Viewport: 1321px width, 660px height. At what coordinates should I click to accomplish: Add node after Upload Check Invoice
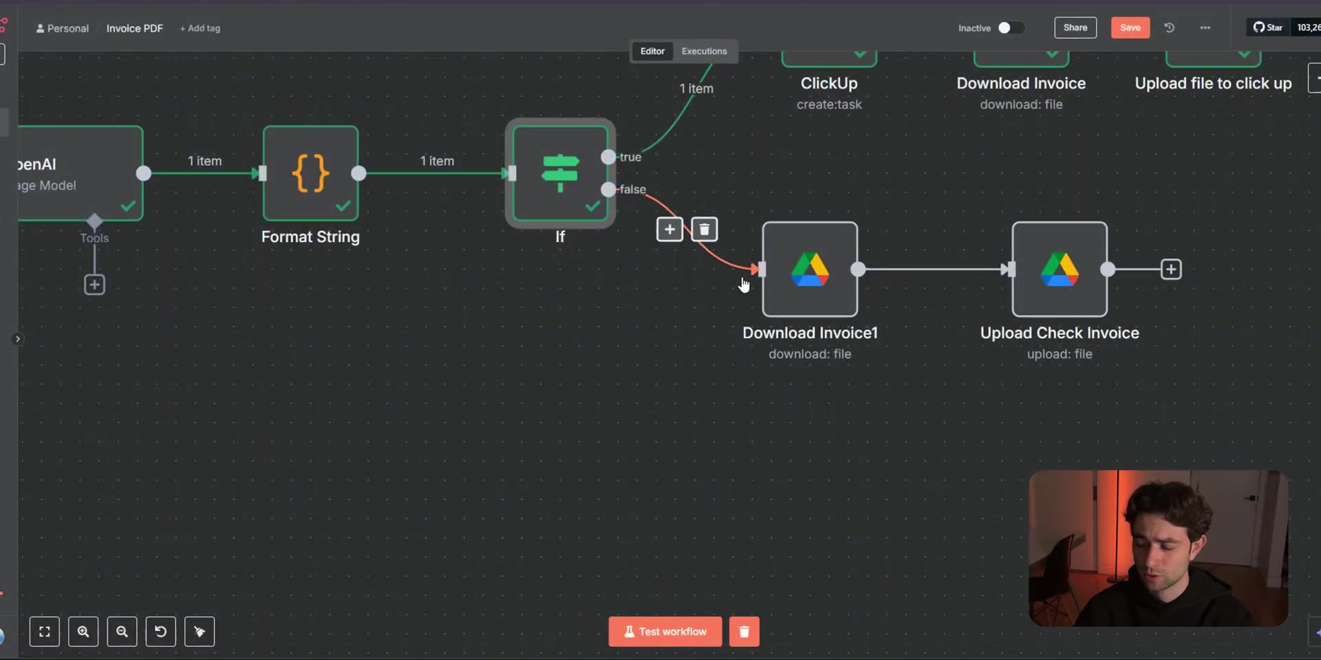pyautogui.click(x=1171, y=269)
